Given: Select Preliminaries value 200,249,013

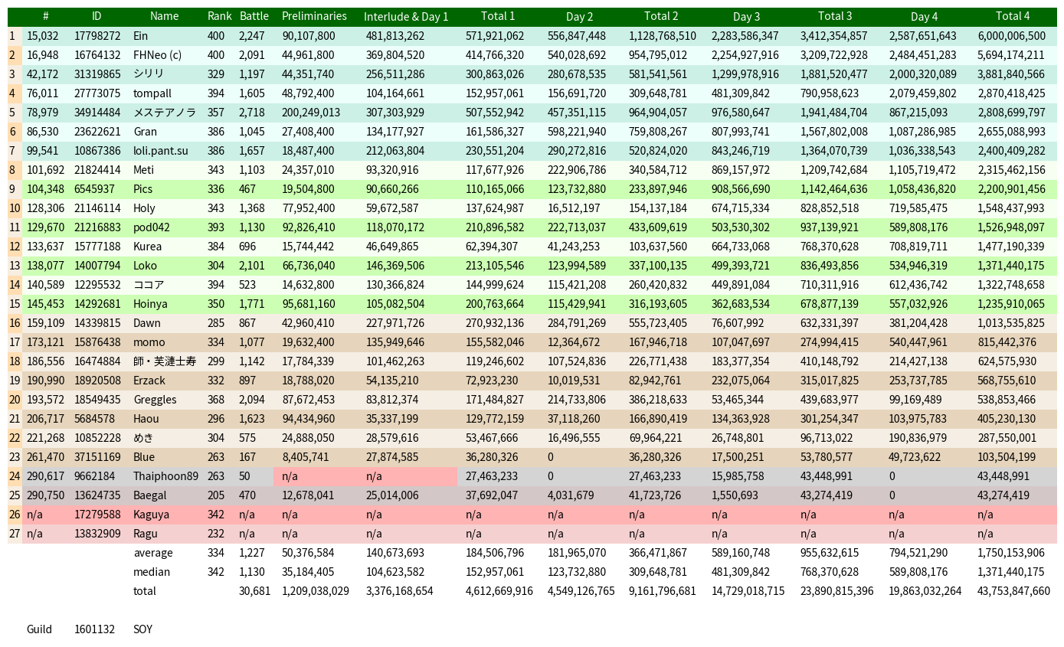Looking at the screenshot, I should (x=311, y=113).
